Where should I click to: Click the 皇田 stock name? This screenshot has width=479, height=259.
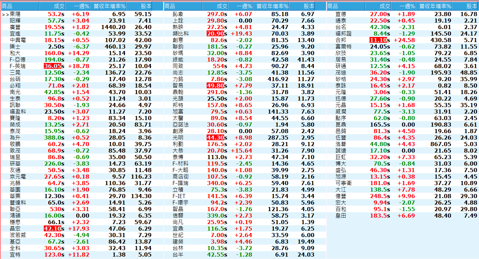coord(341,216)
